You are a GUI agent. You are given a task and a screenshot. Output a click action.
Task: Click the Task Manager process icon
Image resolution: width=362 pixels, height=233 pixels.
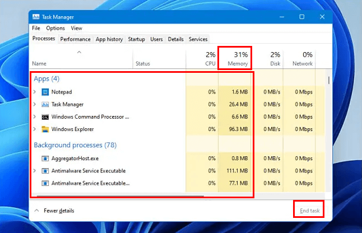click(x=45, y=104)
